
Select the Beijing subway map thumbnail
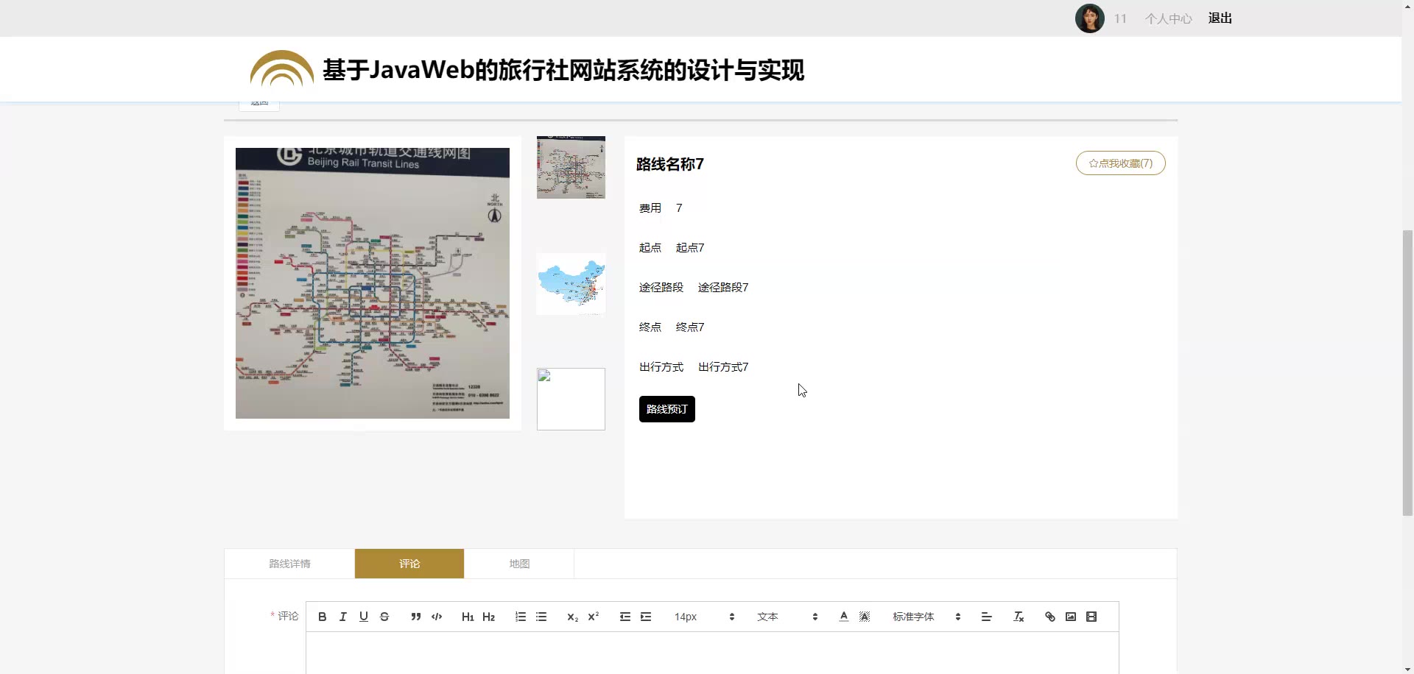(x=571, y=167)
